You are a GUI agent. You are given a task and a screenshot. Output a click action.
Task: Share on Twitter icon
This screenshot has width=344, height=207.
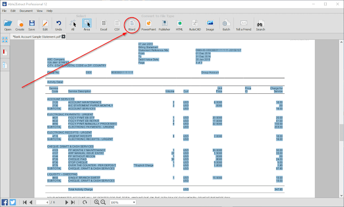point(13,202)
